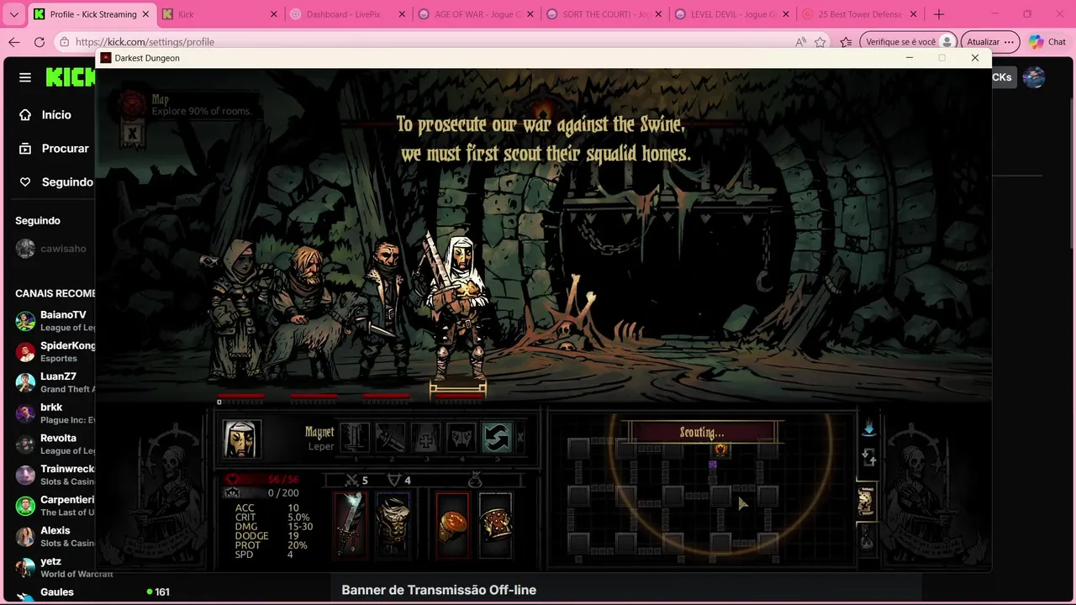Screen dimensions: 1076x605
Task: Switch to AGE OF WAR browser tab
Action: coord(476,14)
